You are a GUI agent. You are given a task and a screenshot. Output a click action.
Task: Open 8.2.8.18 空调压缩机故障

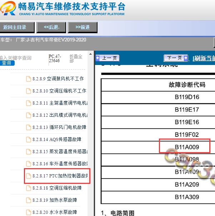[57, 188]
